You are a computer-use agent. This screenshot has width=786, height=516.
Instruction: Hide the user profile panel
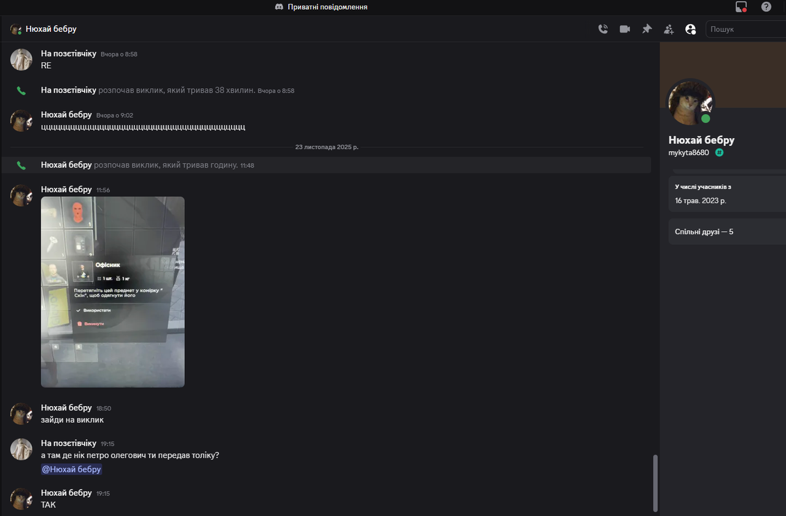pyautogui.click(x=691, y=29)
